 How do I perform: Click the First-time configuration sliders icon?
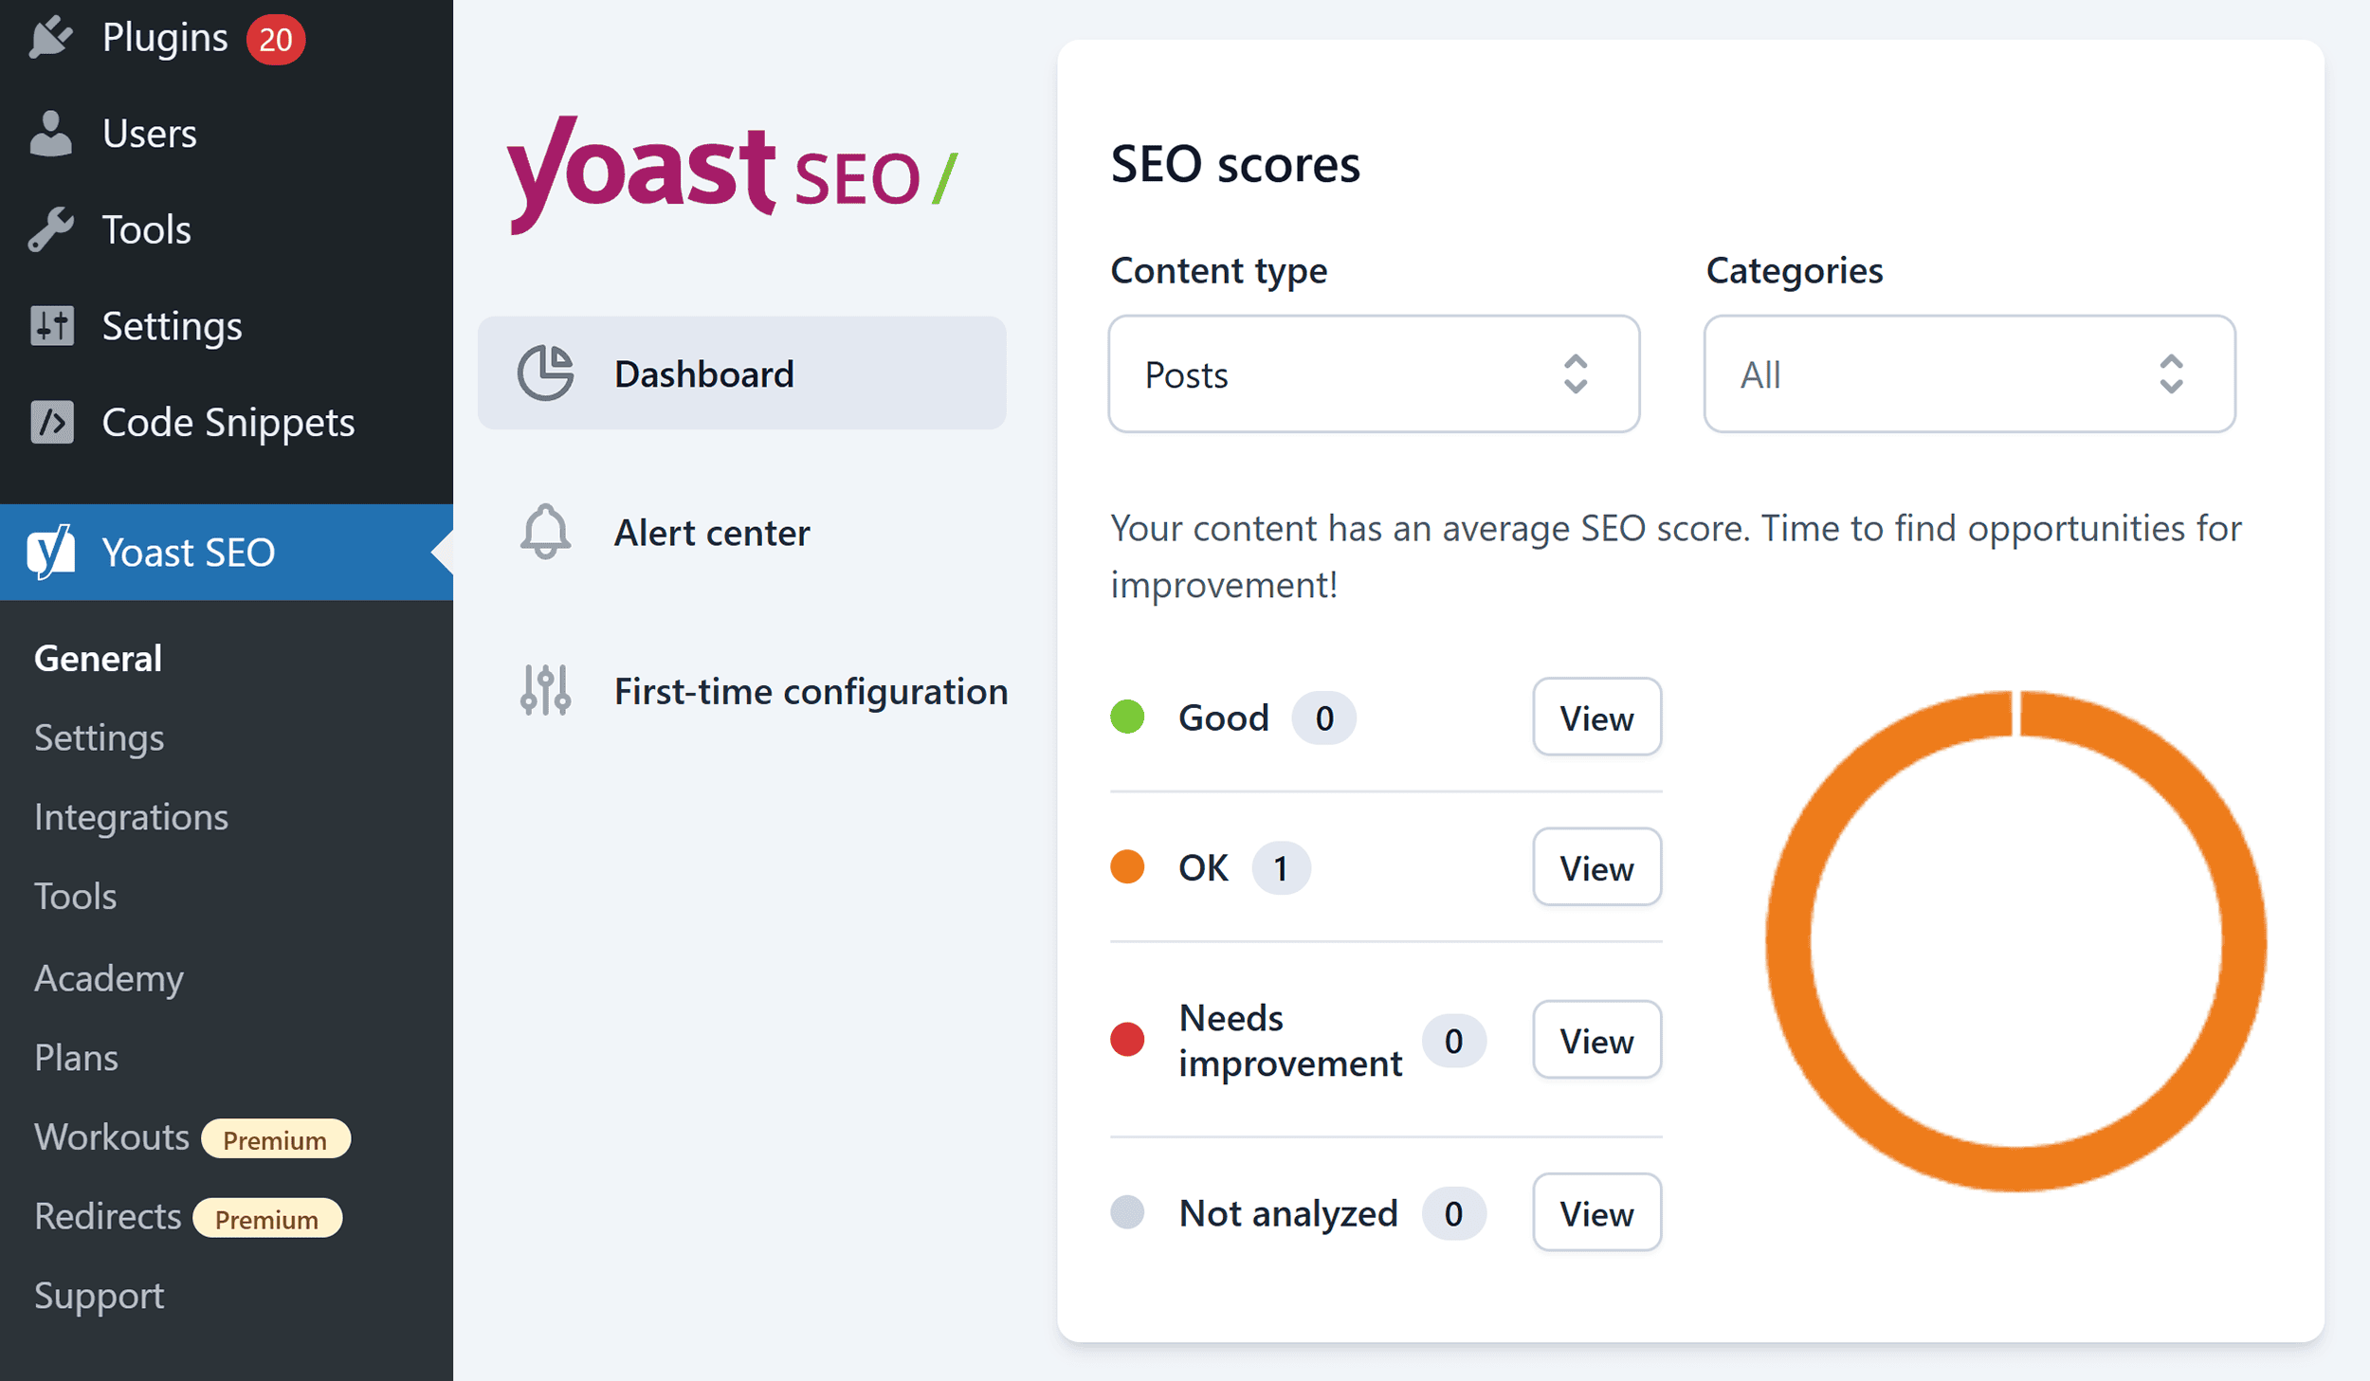547,690
